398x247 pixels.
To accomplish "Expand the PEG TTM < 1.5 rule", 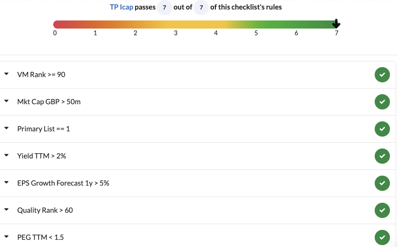I will (7, 237).
